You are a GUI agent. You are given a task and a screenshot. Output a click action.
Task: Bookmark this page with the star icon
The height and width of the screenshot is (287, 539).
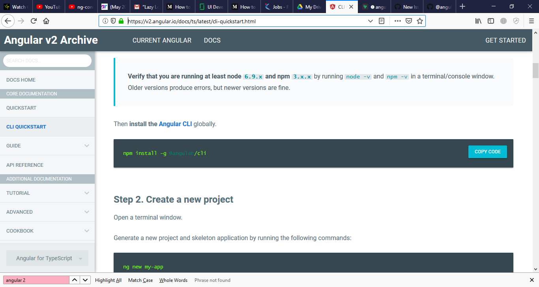tap(420, 21)
